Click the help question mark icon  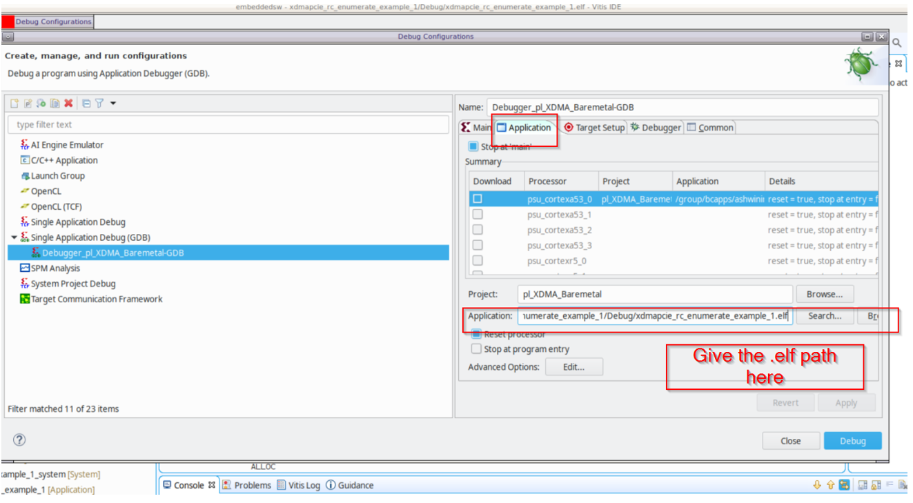coord(19,440)
